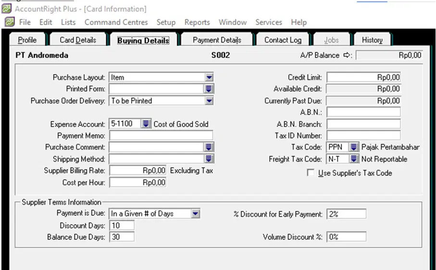Open the Edit menu
Viewport: 436px width, 270px height.
pyautogui.click(x=46, y=22)
